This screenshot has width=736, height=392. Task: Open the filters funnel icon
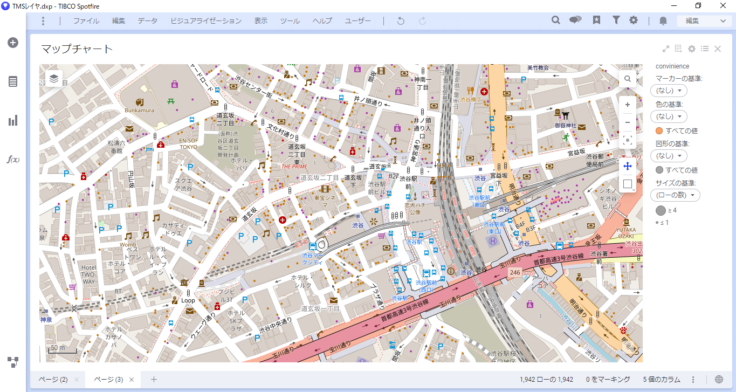(616, 20)
